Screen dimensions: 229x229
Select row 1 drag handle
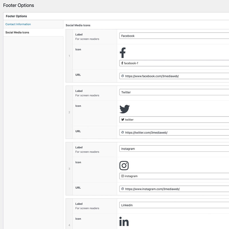point(69,56)
